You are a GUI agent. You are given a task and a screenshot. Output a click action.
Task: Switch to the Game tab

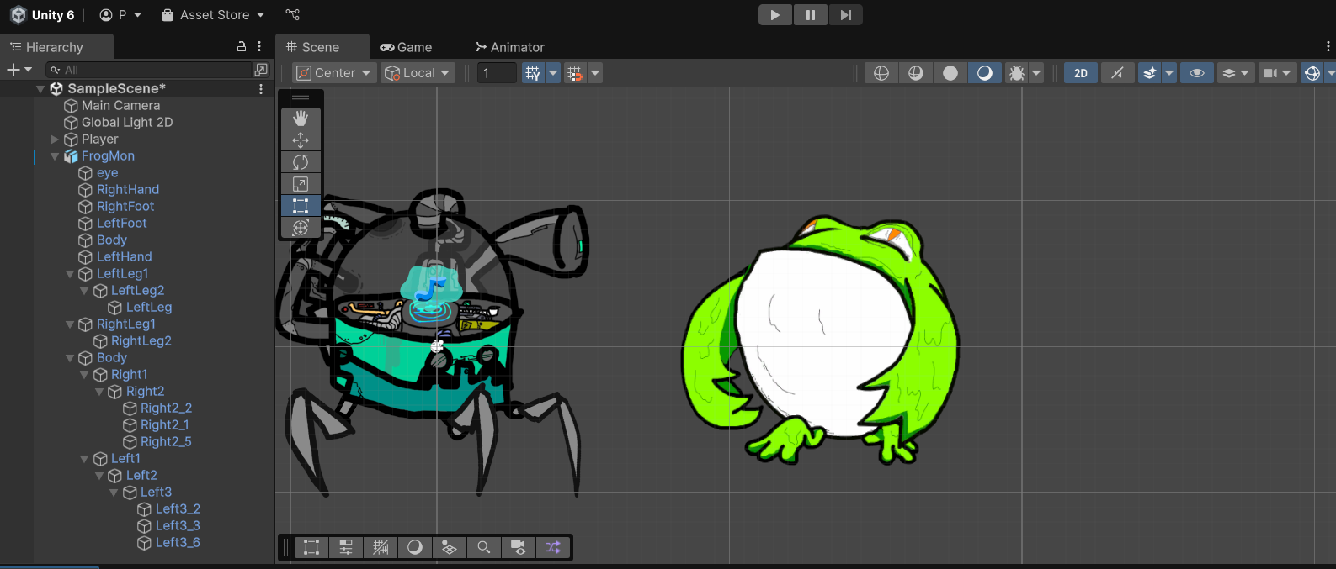(406, 47)
